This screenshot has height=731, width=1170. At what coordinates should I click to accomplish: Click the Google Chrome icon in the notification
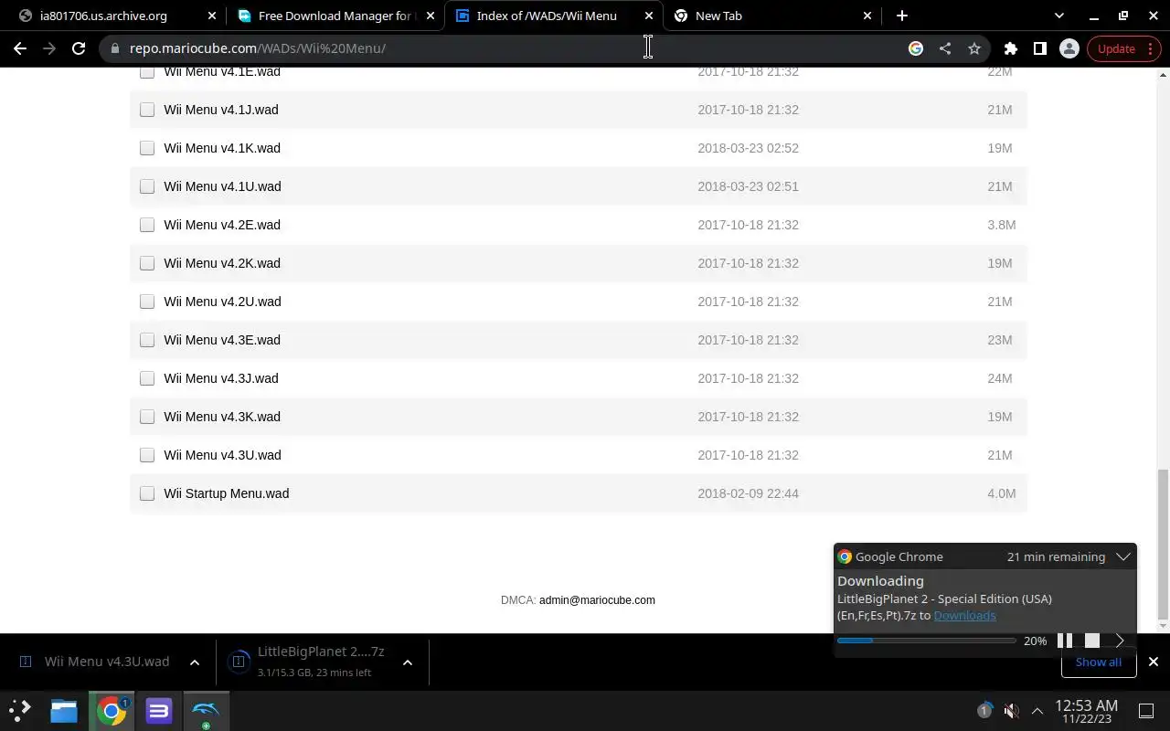(x=845, y=556)
